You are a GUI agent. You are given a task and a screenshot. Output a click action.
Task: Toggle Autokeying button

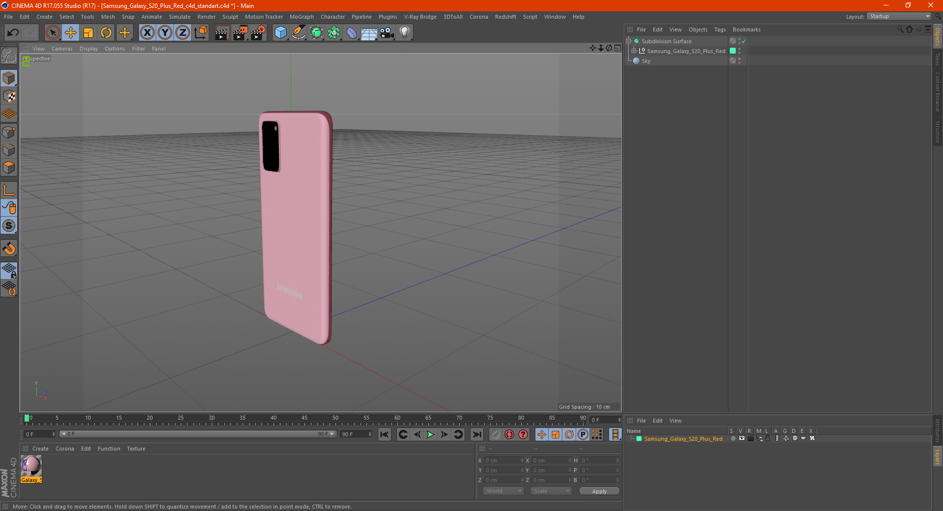(509, 434)
